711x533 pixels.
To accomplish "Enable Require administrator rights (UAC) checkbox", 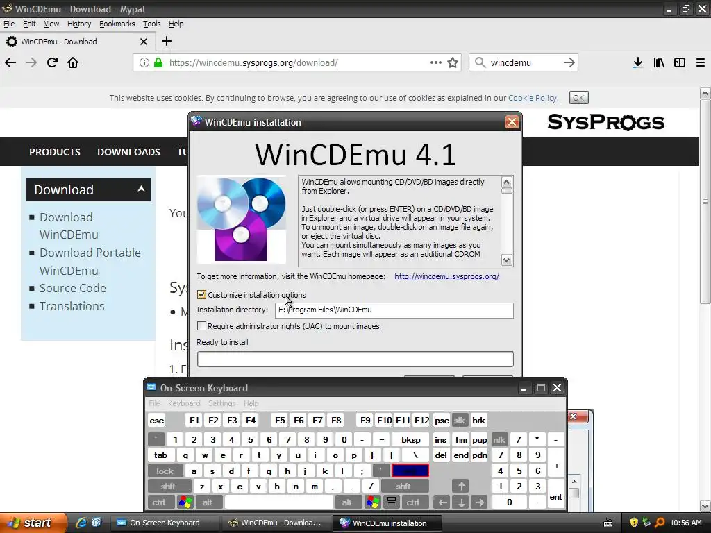I will [202, 326].
